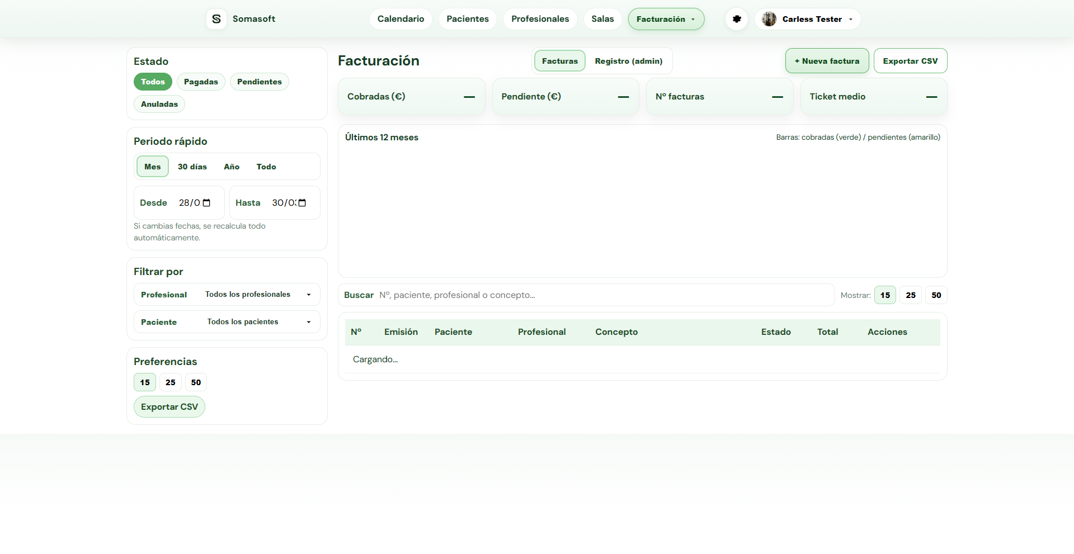Screen dimensions: 1074x554
Task: Open the settings gear icon
Action: [x=736, y=18]
